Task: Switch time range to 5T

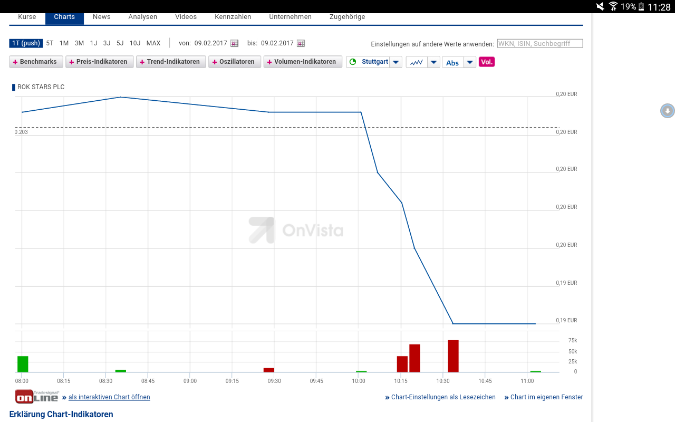Action: point(50,43)
